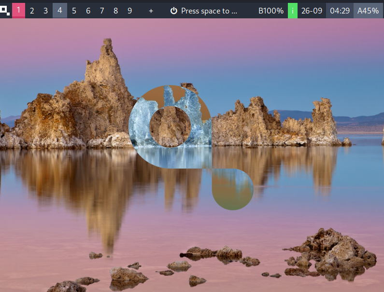Click the 26-09 date widget
Screen dimensions: 384x292
click(312, 11)
